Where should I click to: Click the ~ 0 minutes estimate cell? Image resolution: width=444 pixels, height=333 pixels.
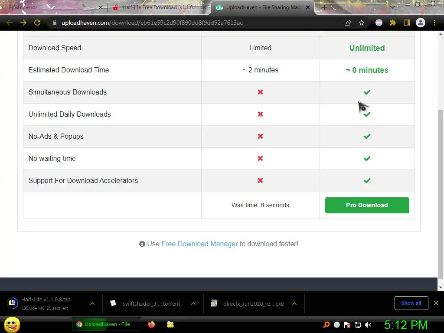pos(367,70)
